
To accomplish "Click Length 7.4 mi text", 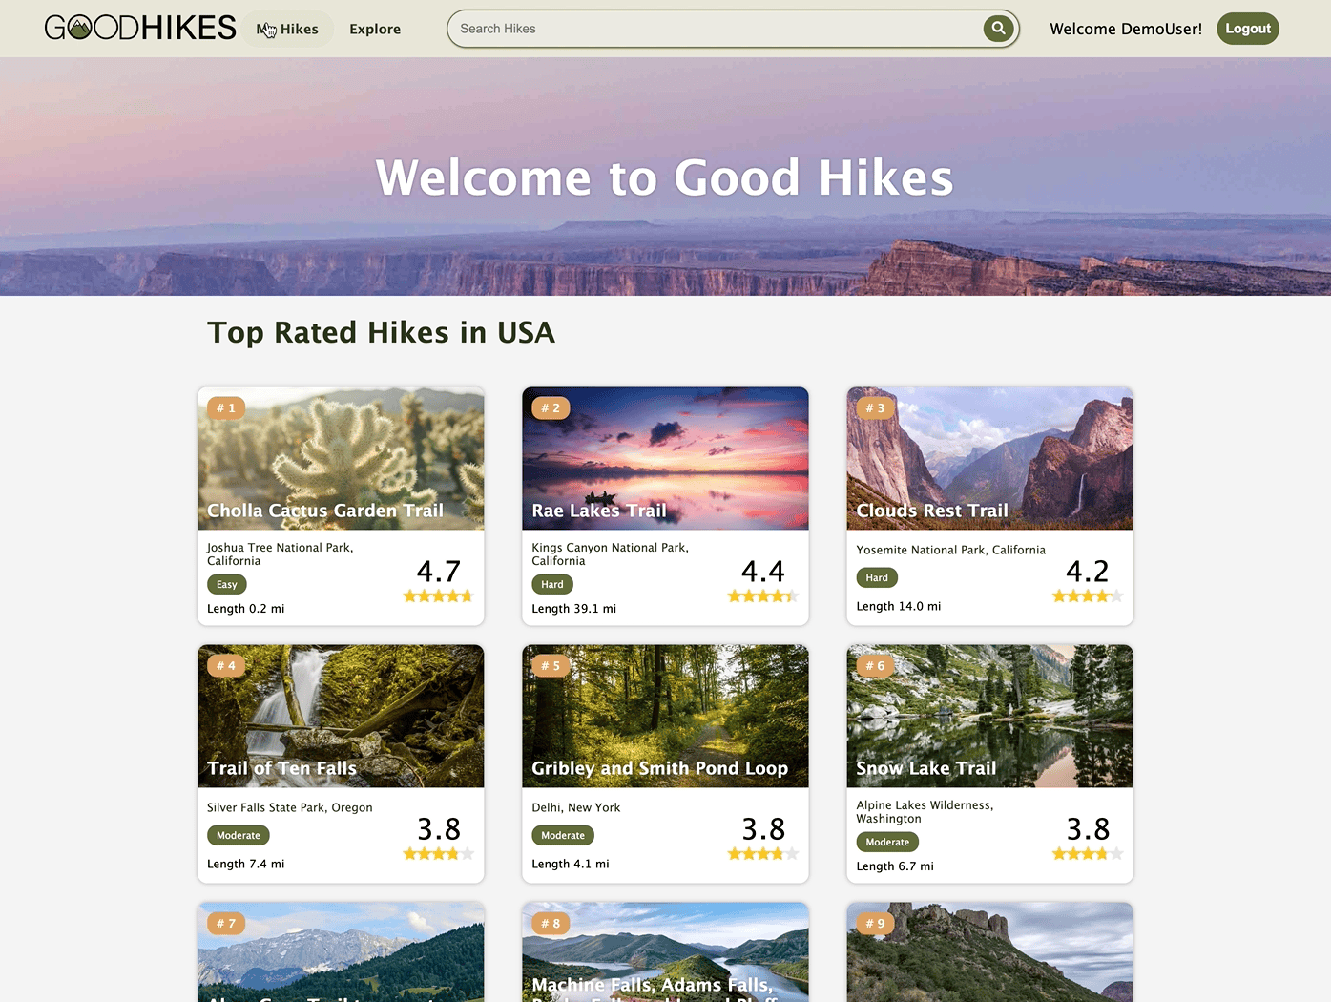I will tap(245, 864).
